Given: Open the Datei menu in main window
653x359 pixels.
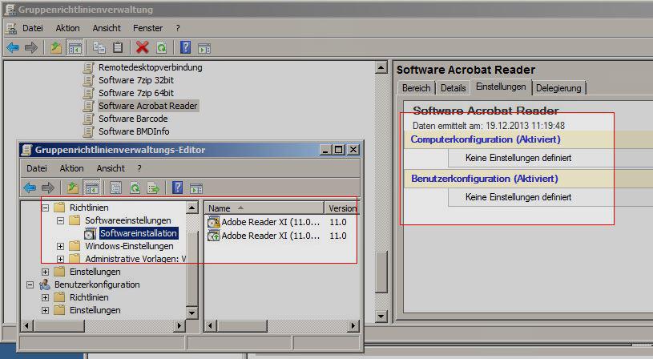Looking at the screenshot, I should pyautogui.click(x=33, y=28).
